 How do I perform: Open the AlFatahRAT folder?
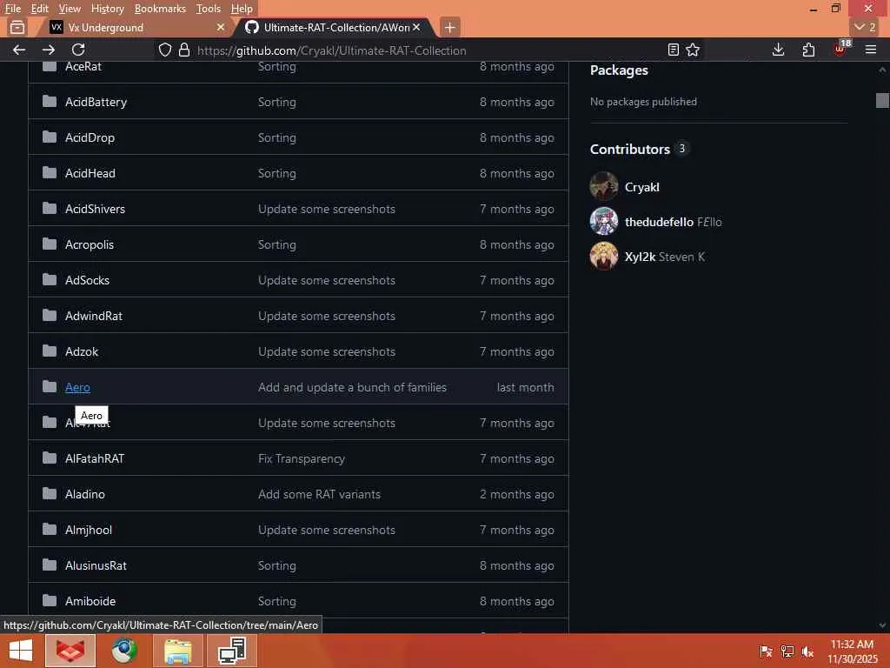(94, 459)
